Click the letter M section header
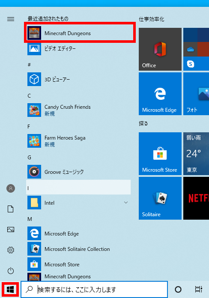 click(x=30, y=219)
